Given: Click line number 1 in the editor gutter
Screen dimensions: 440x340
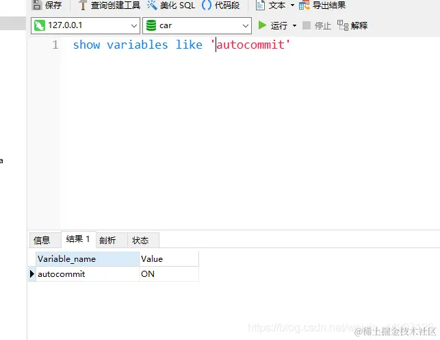Looking at the screenshot, I should tap(55, 45).
